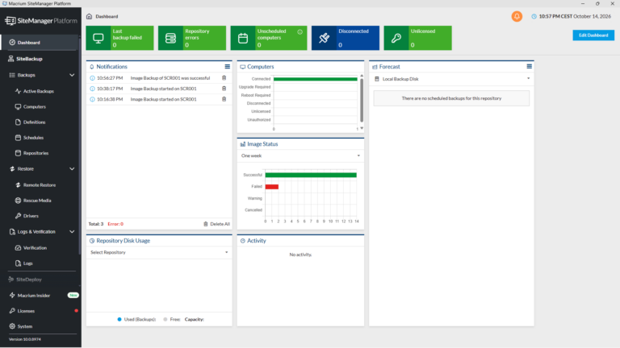Click the Logs document icon
The image size is (620, 348).
coord(18,263)
